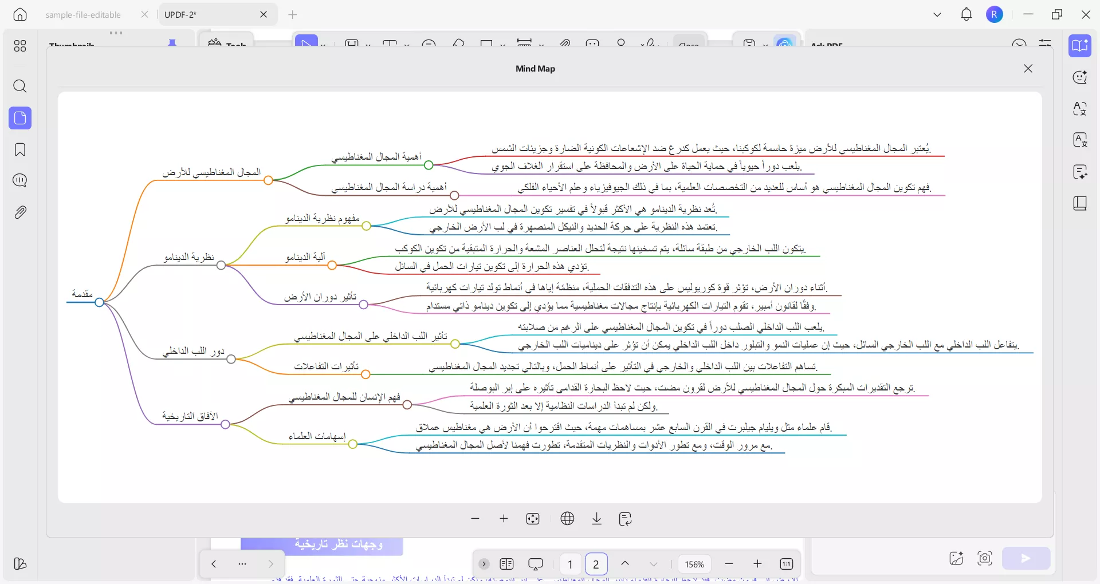Collapse the root 'مقدمة' node circle
The height and width of the screenshot is (584, 1100).
coord(100,302)
